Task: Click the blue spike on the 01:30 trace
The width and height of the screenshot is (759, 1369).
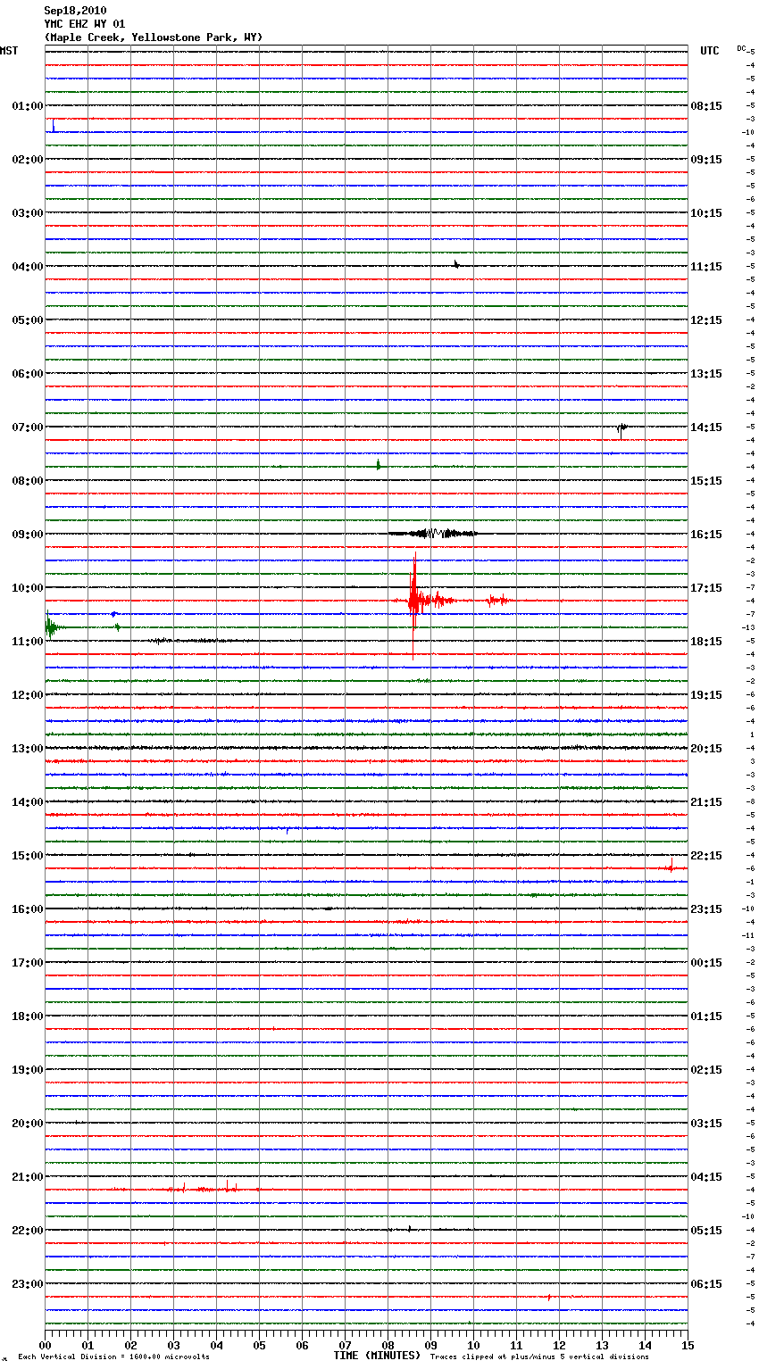Action: click(x=54, y=126)
